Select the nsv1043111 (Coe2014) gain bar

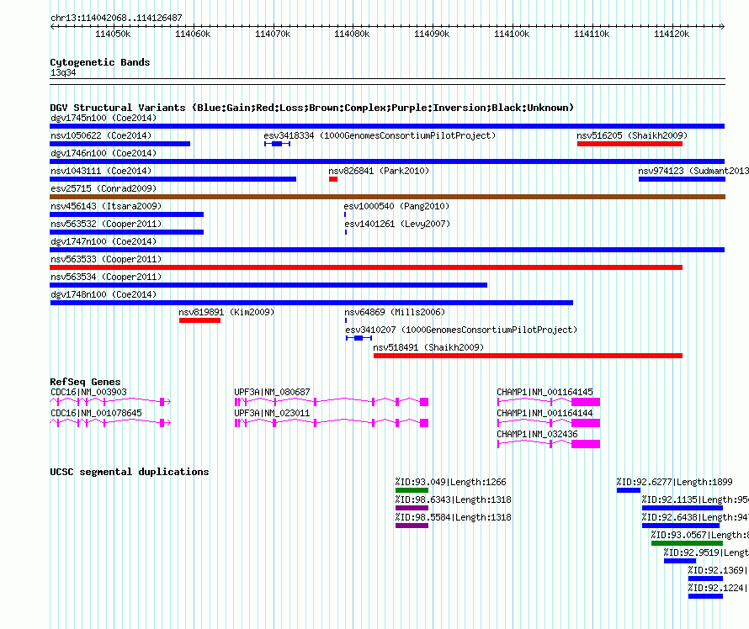(x=173, y=179)
